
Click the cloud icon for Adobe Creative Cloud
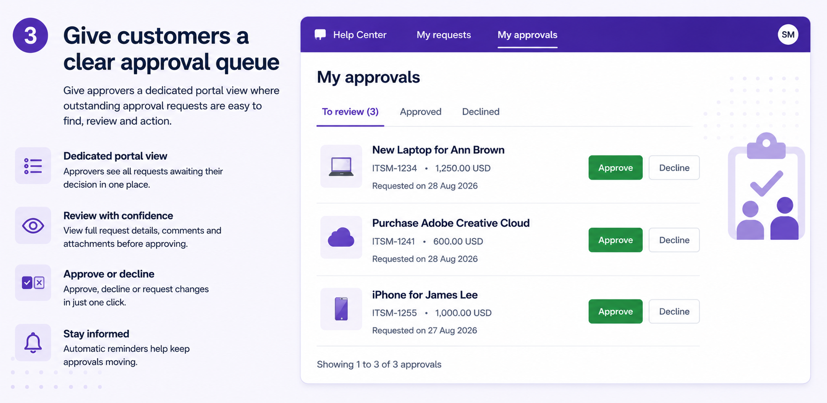341,237
